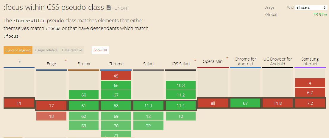The width and height of the screenshot is (329, 138).
Task: Switch to Date relative view
Action: [72, 50]
